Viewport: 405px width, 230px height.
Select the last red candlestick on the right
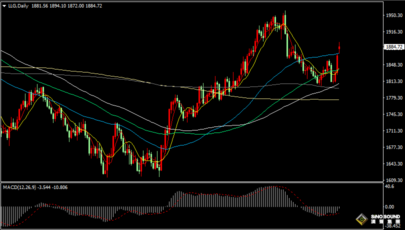tap(339, 47)
